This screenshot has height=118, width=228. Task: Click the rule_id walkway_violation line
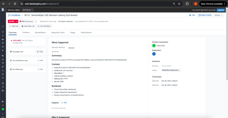point(64,76)
